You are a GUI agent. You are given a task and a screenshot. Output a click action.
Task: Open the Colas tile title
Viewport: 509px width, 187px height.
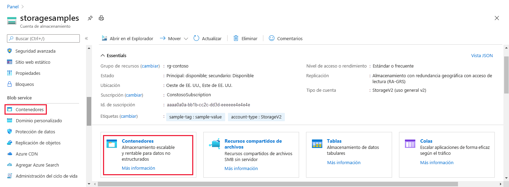[x=426, y=141]
